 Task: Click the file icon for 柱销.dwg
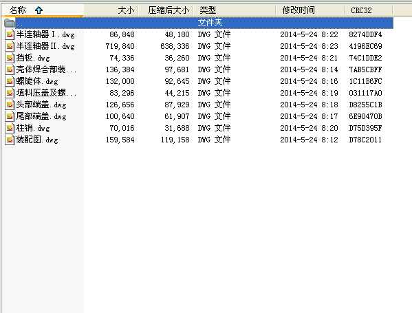point(10,128)
